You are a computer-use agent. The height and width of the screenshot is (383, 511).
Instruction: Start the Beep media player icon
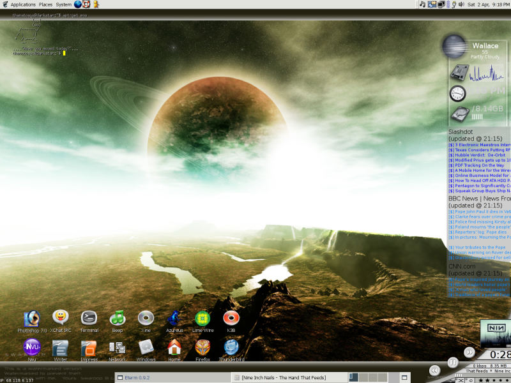pos(118,318)
